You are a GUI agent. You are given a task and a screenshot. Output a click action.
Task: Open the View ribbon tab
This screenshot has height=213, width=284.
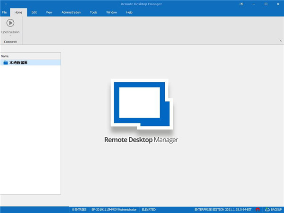[x=49, y=12]
